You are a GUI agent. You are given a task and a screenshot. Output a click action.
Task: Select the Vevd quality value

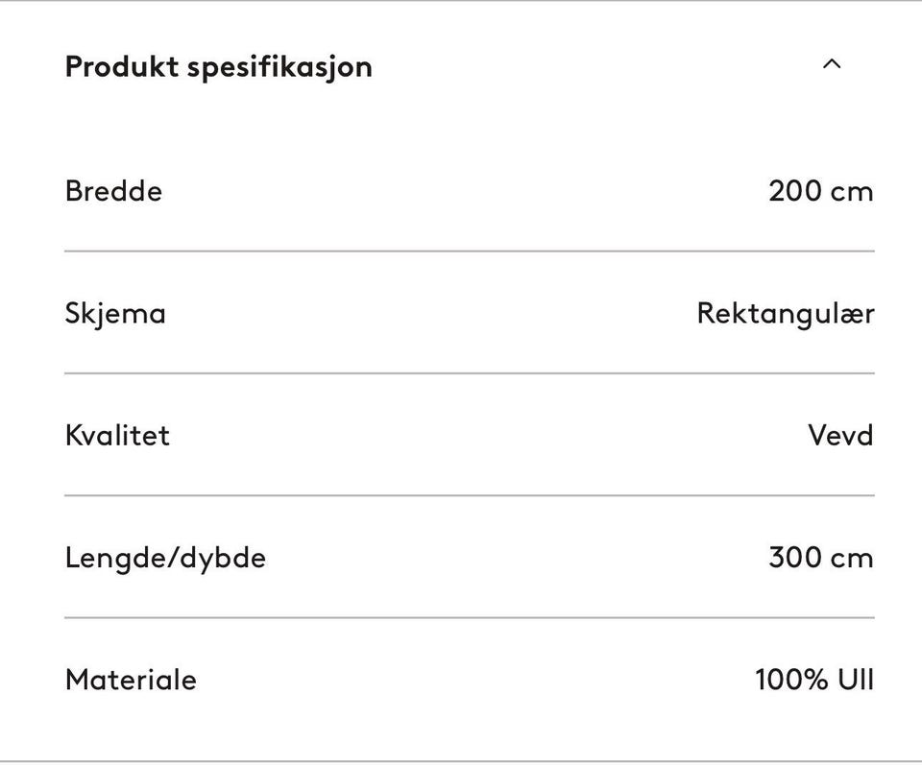click(840, 435)
